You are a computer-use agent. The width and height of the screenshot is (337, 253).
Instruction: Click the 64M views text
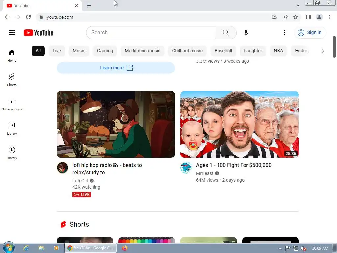coord(207,180)
